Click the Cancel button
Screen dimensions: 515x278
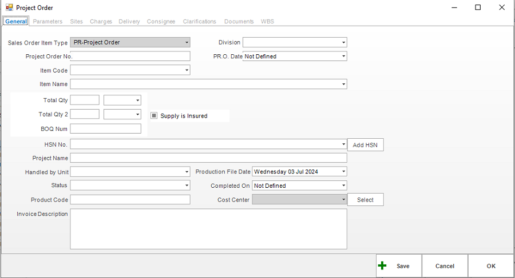445,266
